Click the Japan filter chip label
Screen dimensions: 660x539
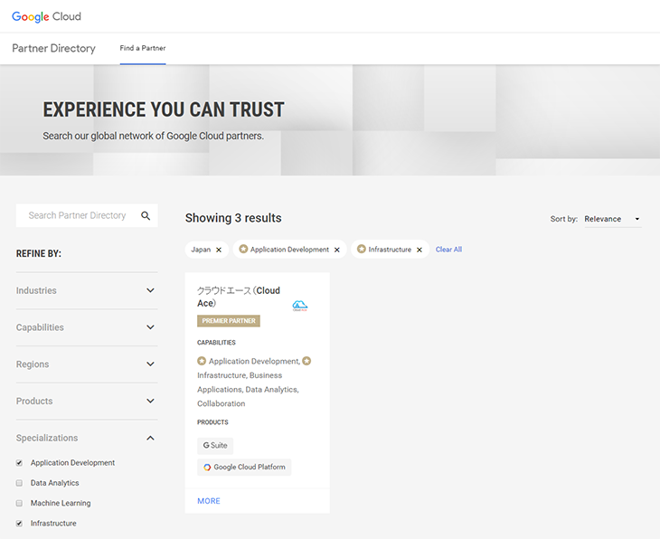pyautogui.click(x=201, y=250)
